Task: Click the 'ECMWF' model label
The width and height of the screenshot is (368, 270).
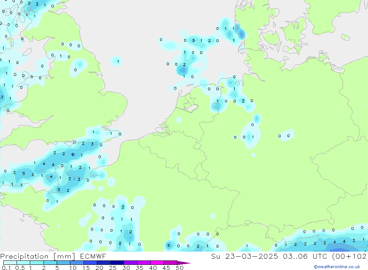Action: pos(93,256)
